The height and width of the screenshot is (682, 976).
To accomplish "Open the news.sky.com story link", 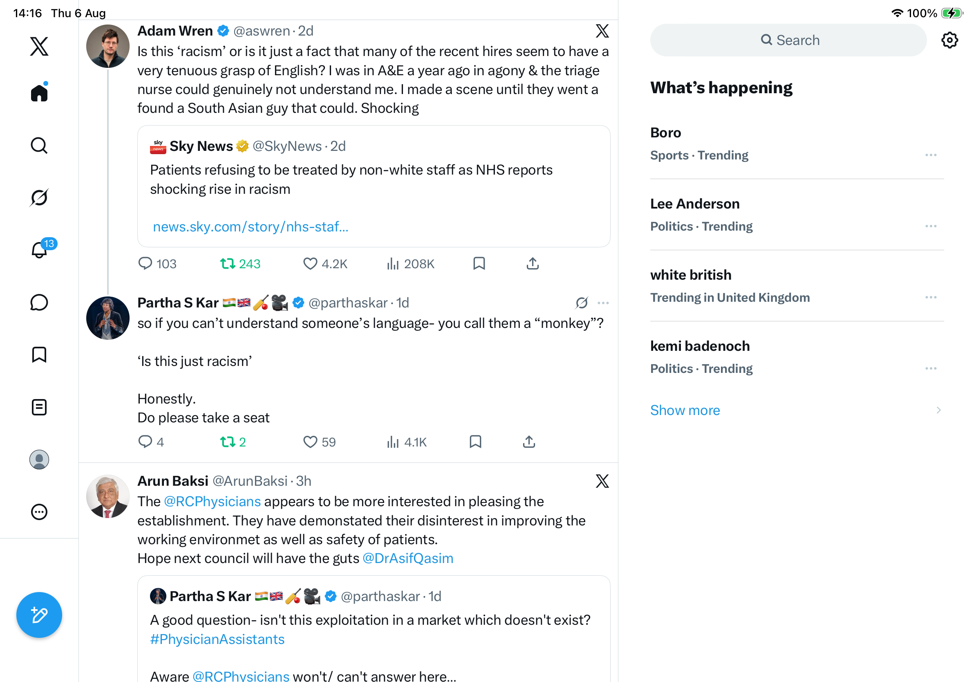I will pos(251,227).
